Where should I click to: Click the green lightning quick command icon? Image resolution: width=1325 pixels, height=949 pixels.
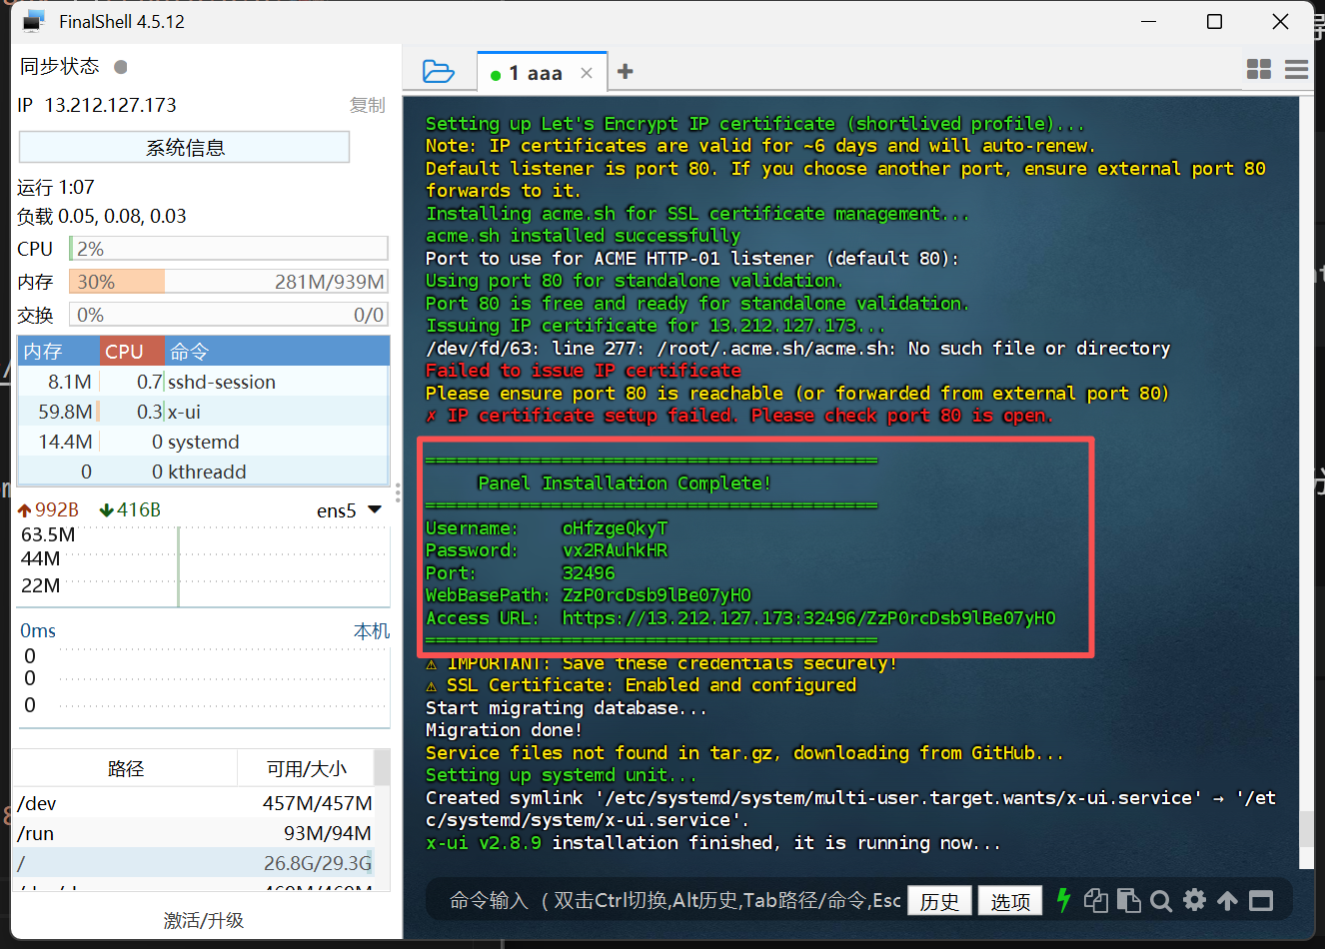pyautogui.click(x=1063, y=900)
